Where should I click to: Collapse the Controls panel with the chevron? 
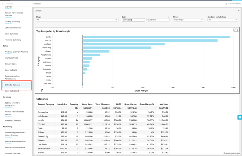[x=238, y=11]
